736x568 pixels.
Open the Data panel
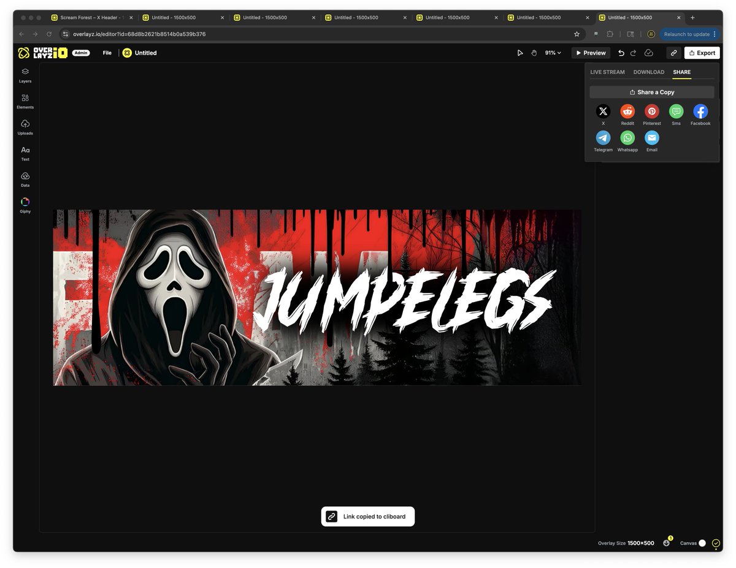[25, 179]
